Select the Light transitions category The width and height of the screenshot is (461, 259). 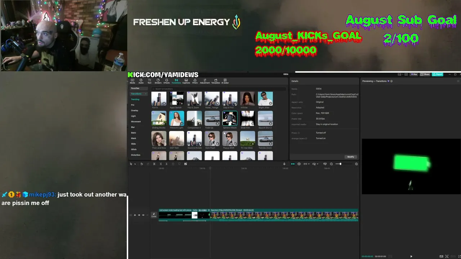(133, 116)
